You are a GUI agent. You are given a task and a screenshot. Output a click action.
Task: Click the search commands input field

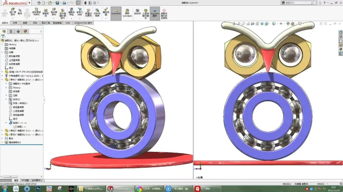(297, 3)
